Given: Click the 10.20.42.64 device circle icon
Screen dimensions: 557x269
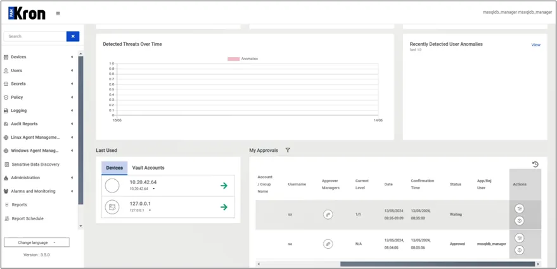Looking at the screenshot, I should pos(112,185).
